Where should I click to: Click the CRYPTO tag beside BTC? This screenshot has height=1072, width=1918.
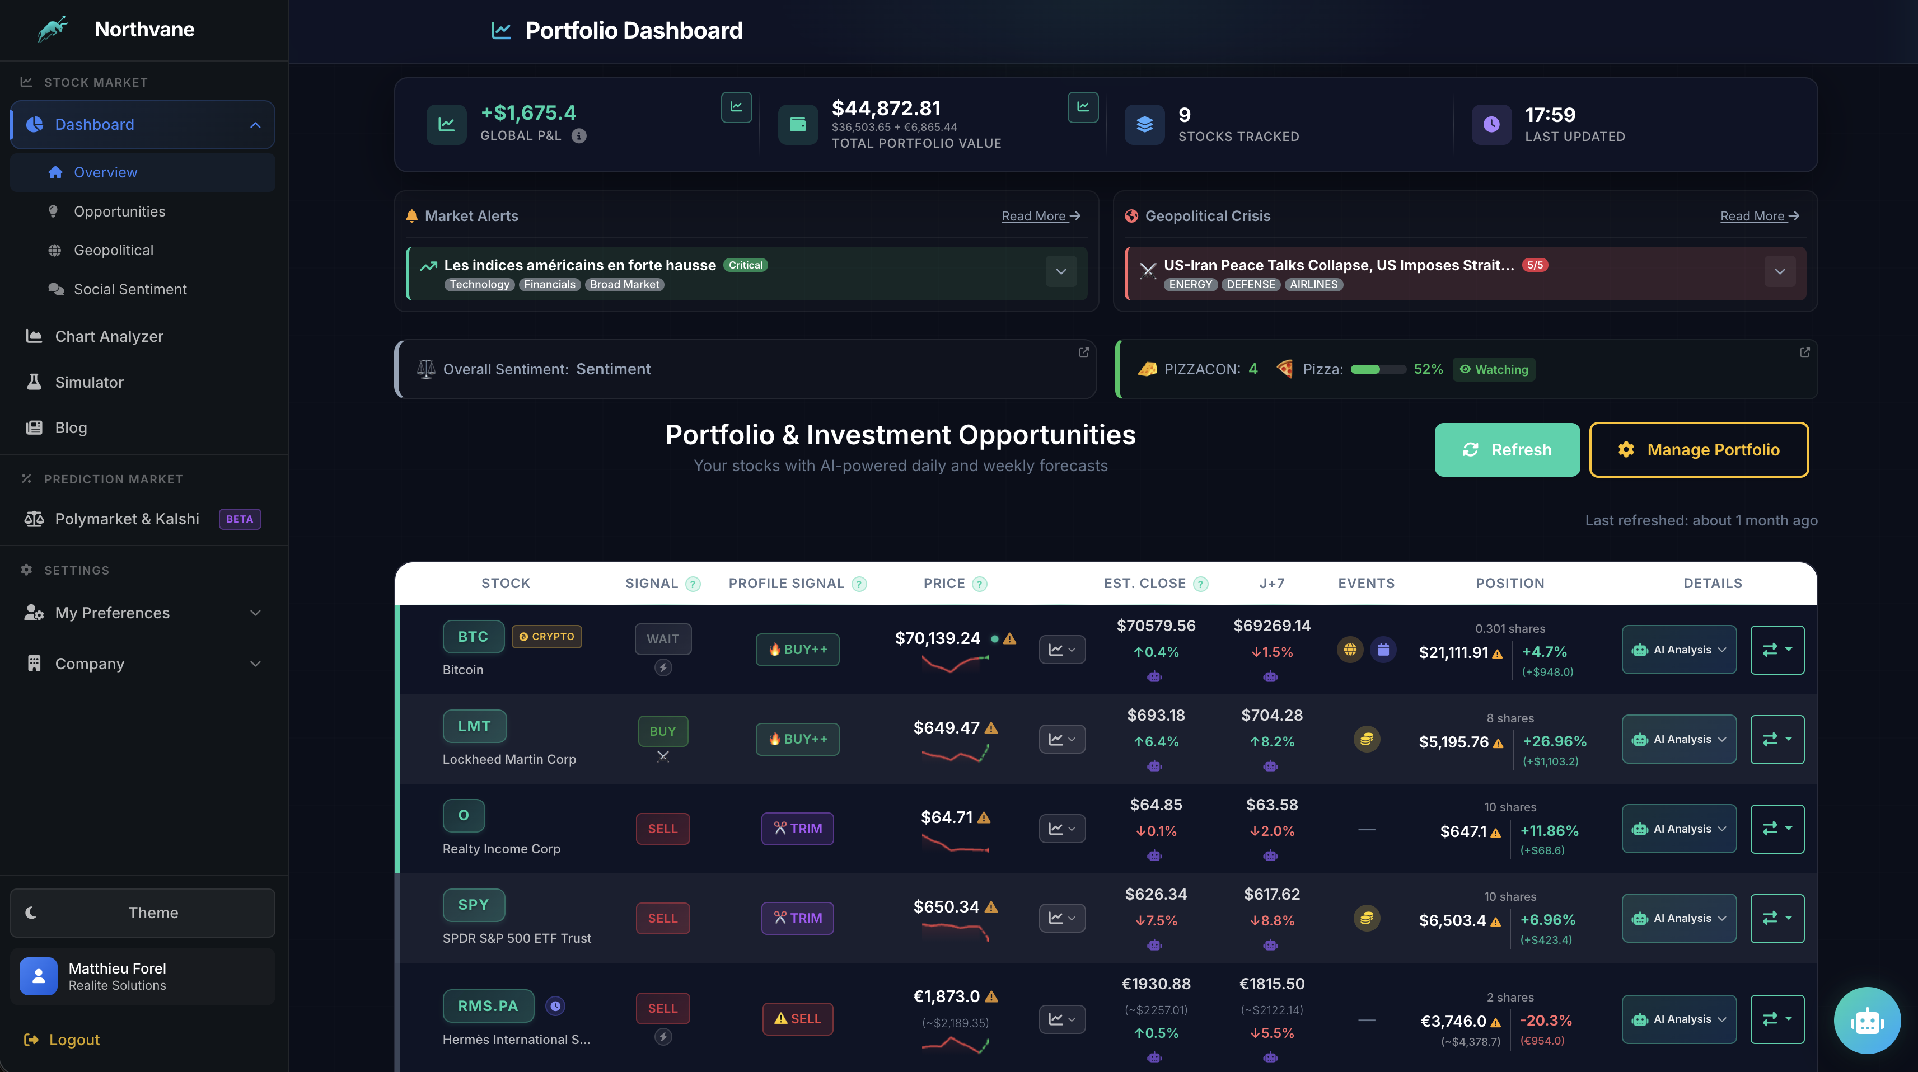pos(546,637)
